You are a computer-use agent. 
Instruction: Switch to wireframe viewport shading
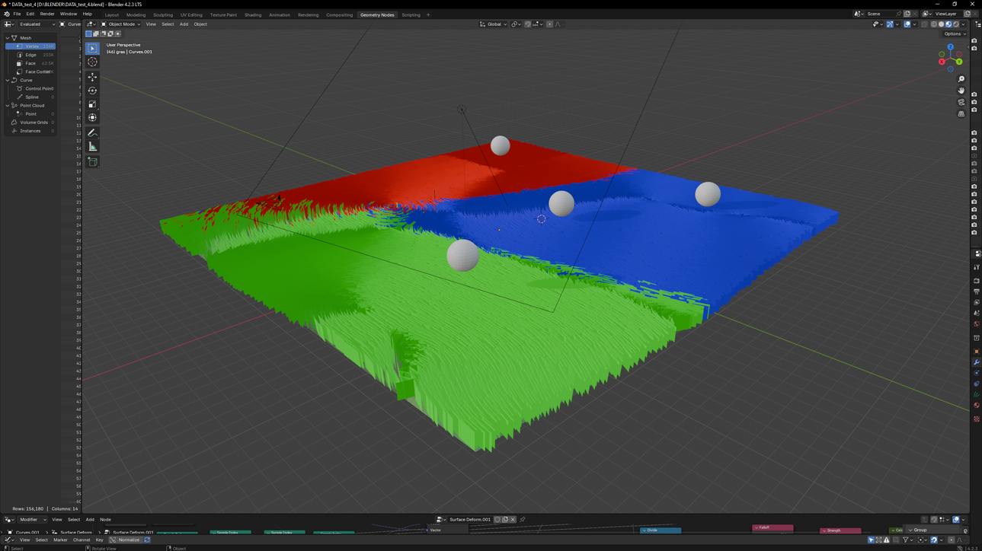point(934,24)
